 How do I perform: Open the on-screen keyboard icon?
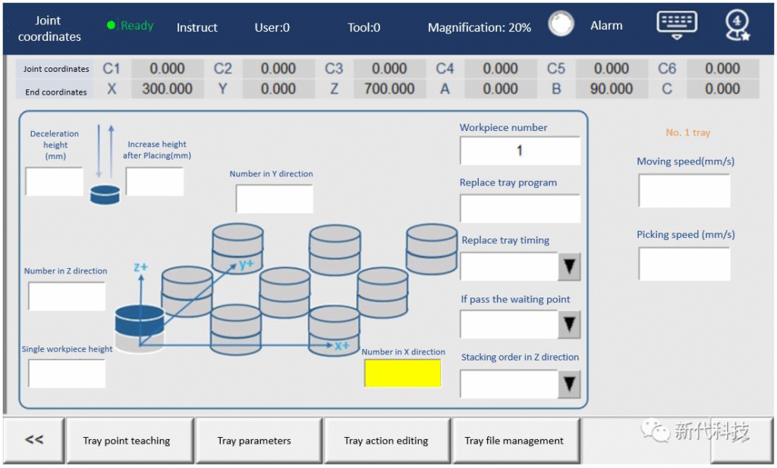[676, 24]
